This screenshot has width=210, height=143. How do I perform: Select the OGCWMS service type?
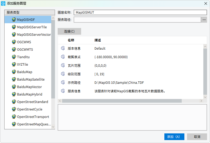[x=28, y=42]
